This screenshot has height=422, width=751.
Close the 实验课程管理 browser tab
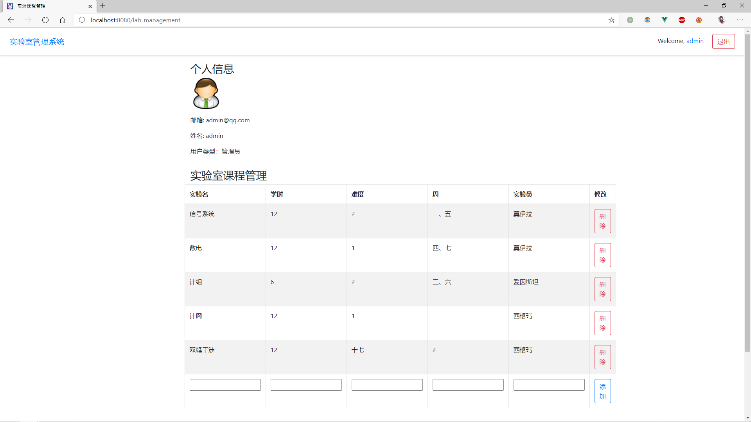(x=90, y=6)
